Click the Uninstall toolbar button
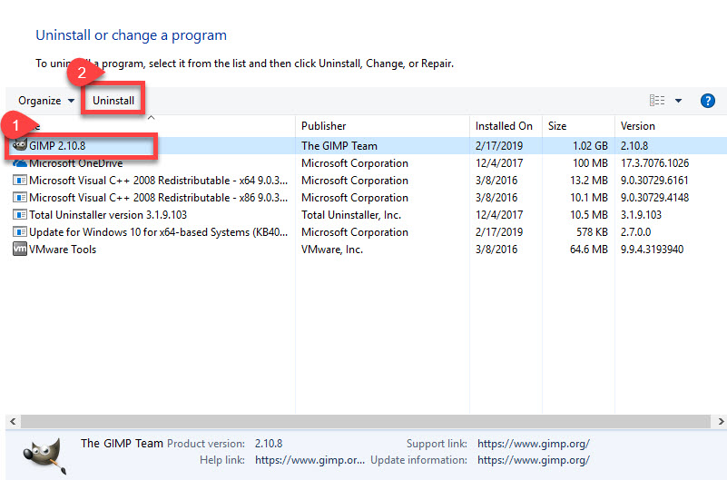Screen dimensions: 727x480 point(113,101)
